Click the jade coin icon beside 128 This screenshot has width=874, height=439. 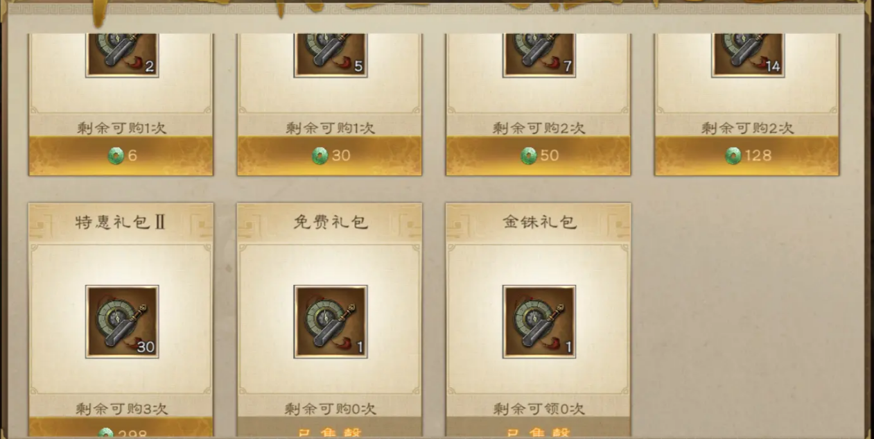click(x=733, y=156)
